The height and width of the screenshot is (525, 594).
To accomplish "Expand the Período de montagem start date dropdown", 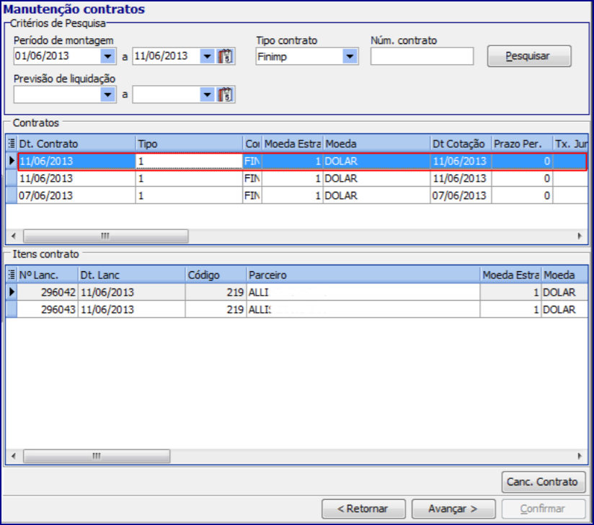I will click(108, 56).
